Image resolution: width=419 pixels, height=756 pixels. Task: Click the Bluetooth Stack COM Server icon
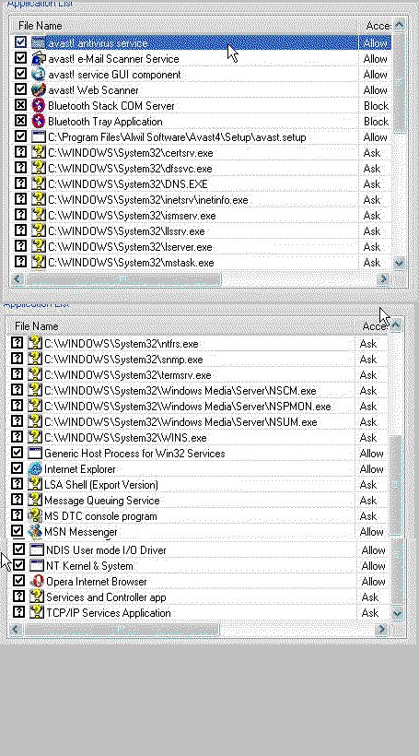pyautogui.click(x=39, y=106)
